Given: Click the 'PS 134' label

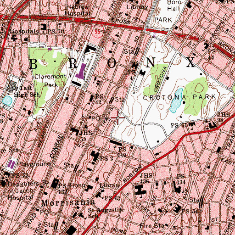Looking at the screenshot, I should click(181, 179).
